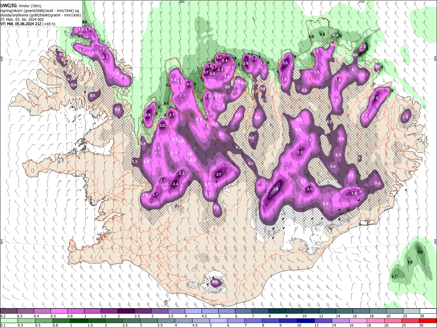Image resolution: width=437 pixels, height=328 pixels.
Task: Click the 'rigning/skúrir' legend description line
Action: [39, 11]
